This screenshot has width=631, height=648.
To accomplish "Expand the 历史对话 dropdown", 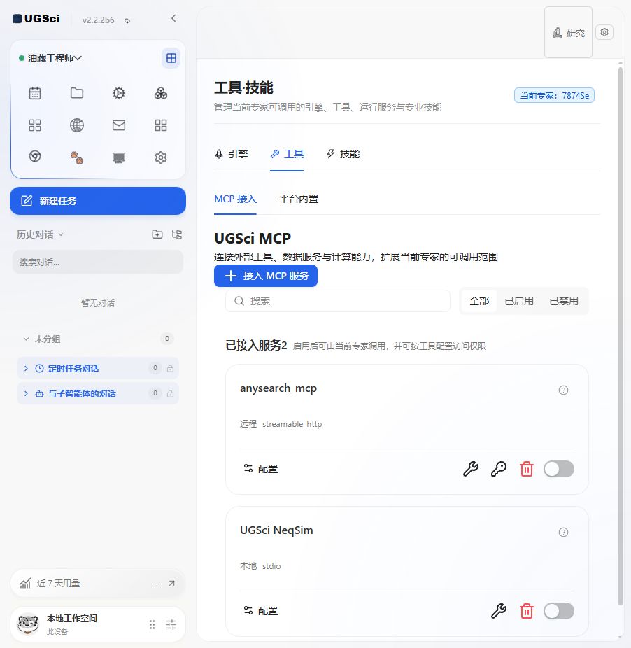I will pyautogui.click(x=40, y=234).
